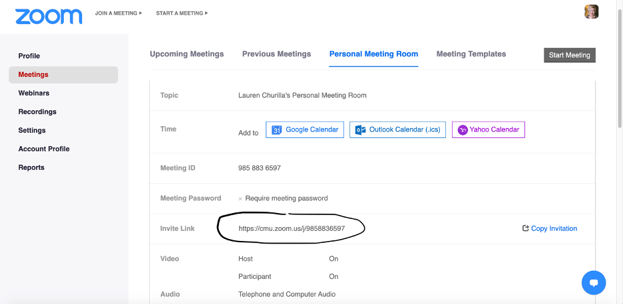Screen dimensions: 623x304
Task: Go to Recordings in the sidebar
Action: (37, 112)
